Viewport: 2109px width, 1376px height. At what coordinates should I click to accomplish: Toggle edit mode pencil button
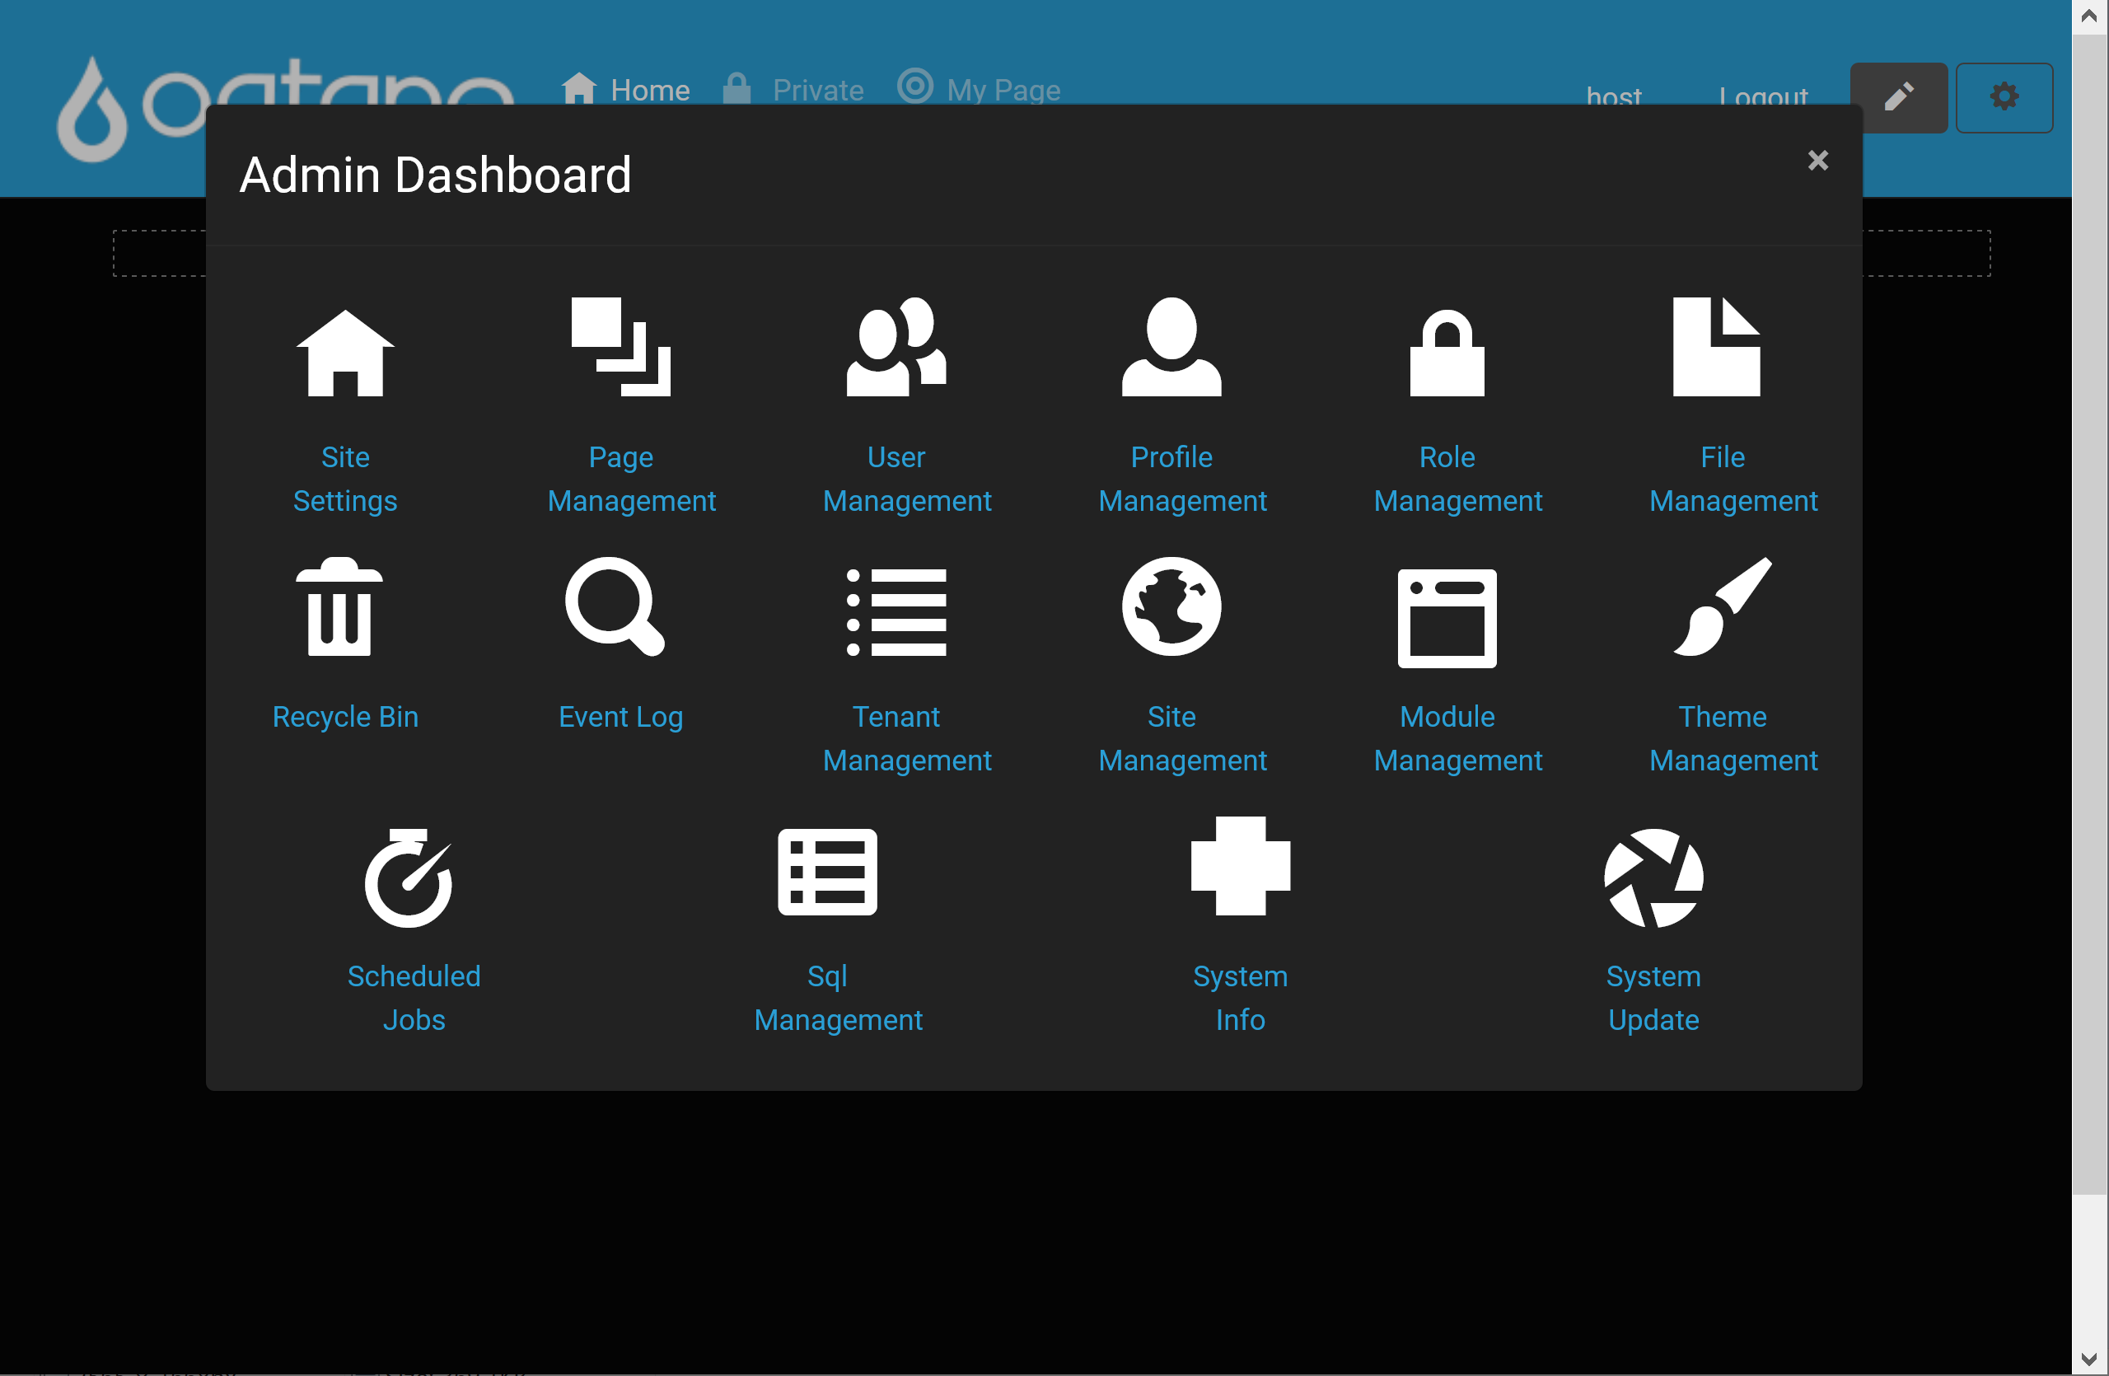(x=1897, y=97)
